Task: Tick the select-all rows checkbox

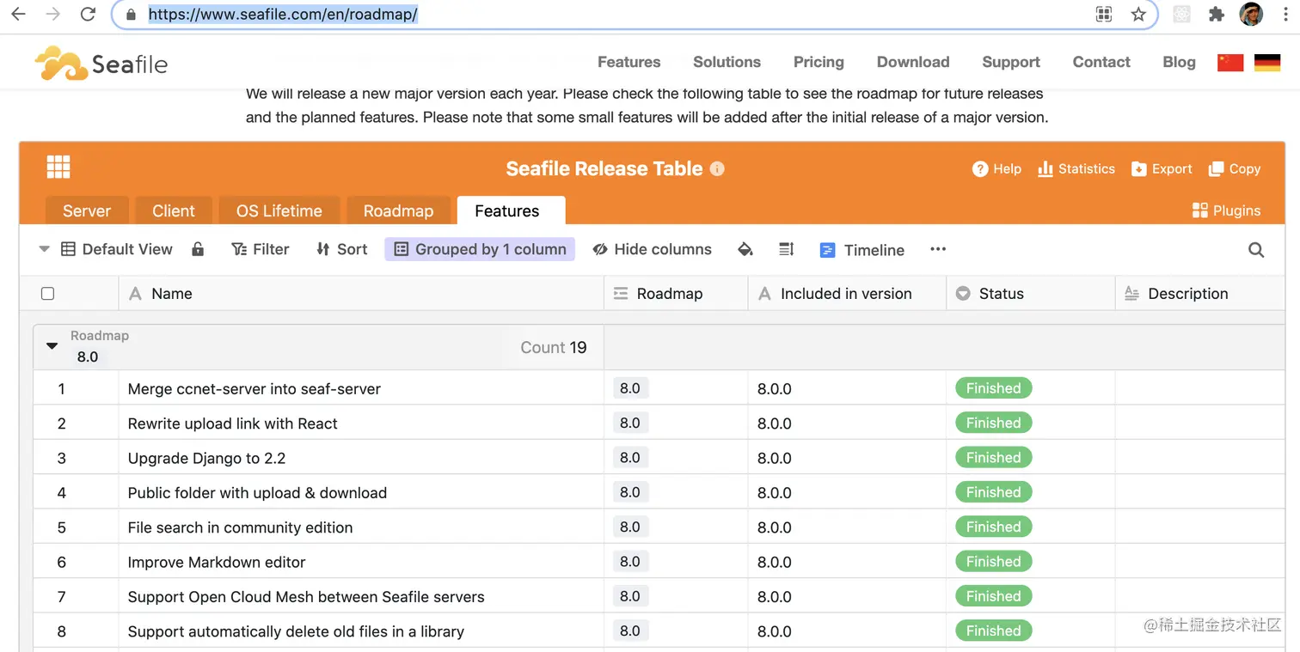Action: [x=48, y=294]
